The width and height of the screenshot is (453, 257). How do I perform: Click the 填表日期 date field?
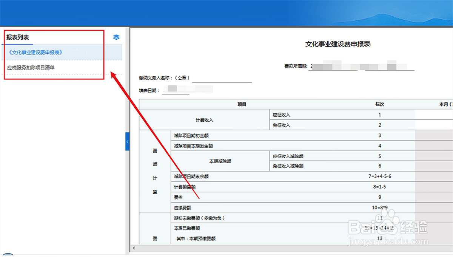tap(176, 90)
